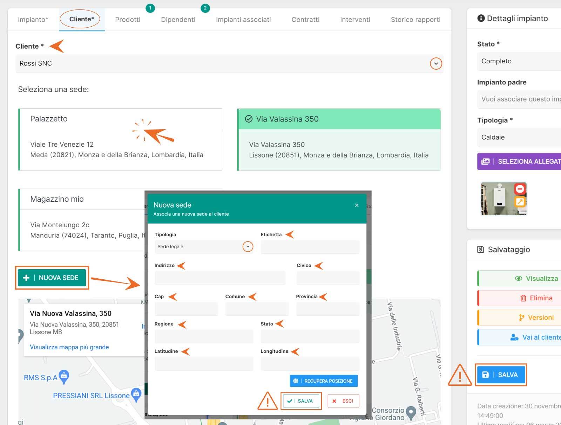Select the Via Valassina 350 location card
Screen dimensions: 561x425
[x=339, y=140]
